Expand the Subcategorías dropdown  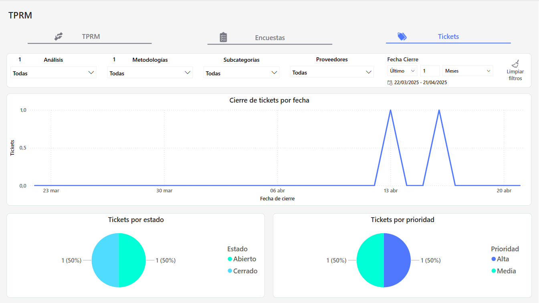(x=241, y=73)
